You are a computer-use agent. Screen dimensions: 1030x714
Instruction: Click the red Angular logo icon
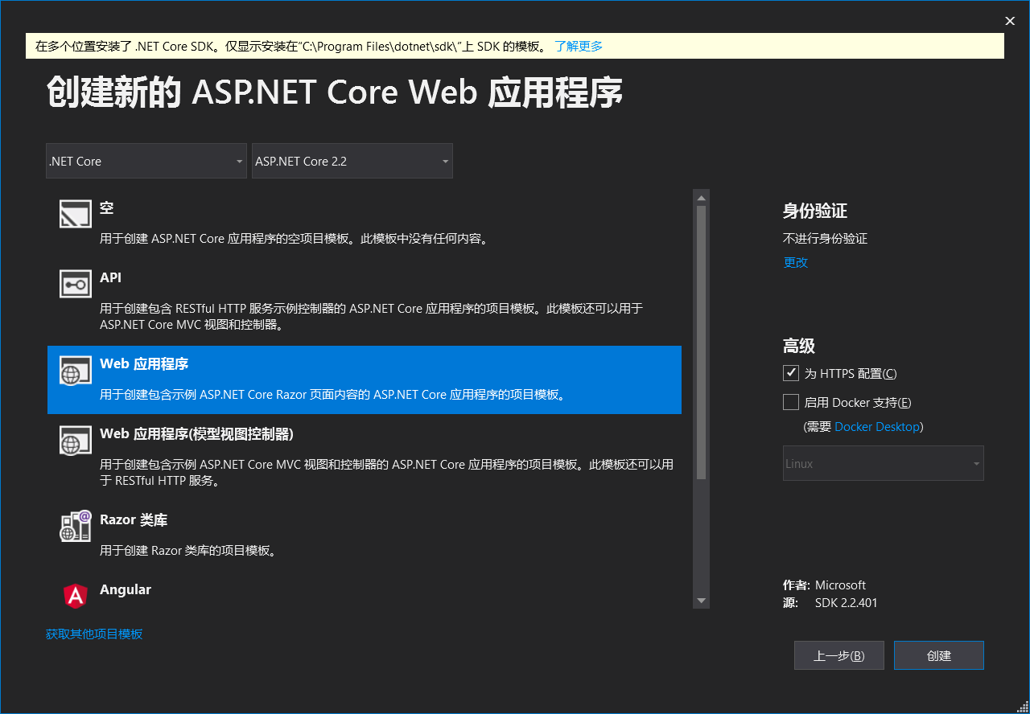tap(75, 596)
